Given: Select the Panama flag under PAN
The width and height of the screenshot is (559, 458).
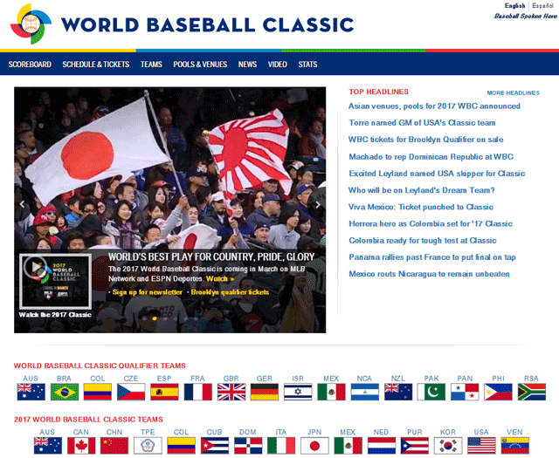Looking at the screenshot, I should click(x=465, y=392).
